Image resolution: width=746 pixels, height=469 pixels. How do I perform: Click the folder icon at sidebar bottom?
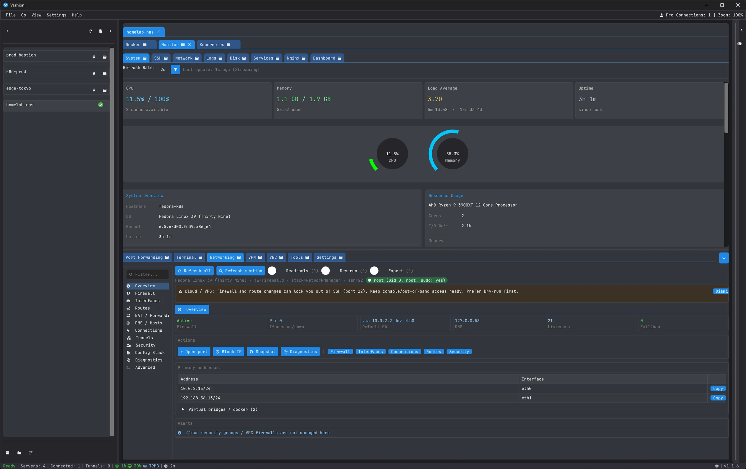coord(19,453)
